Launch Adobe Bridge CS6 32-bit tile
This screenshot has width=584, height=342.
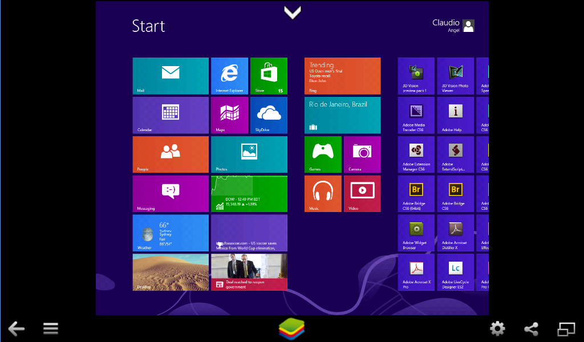[x=456, y=194]
